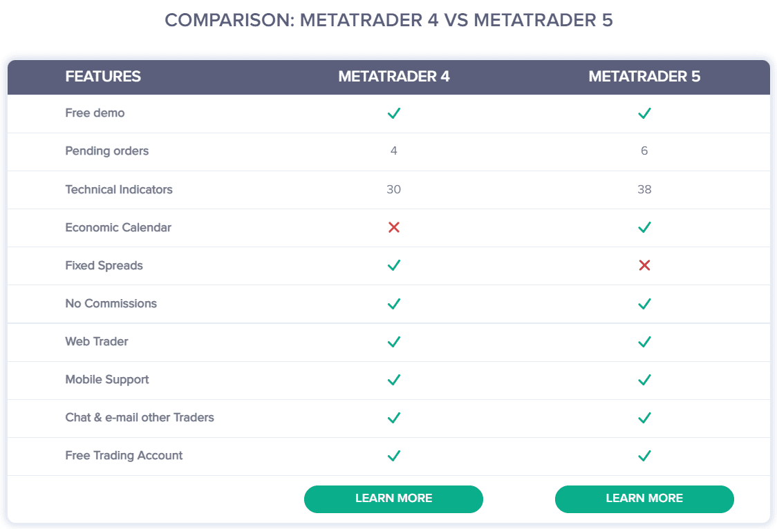The height and width of the screenshot is (529, 777).
Task: Click the MetaTrader 4 Fixed Spreads checkmark
Action: [394, 265]
